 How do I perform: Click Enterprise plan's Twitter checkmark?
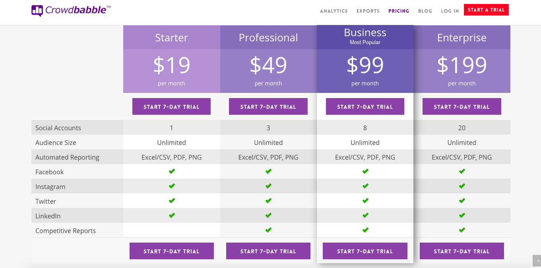pyautogui.click(x=462, y=201)
